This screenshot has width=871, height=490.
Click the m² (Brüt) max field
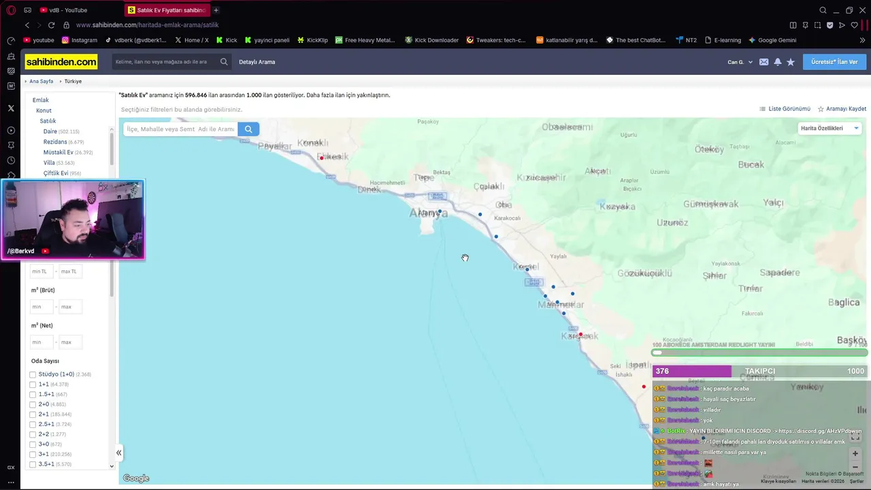click(x=70, y=307)
